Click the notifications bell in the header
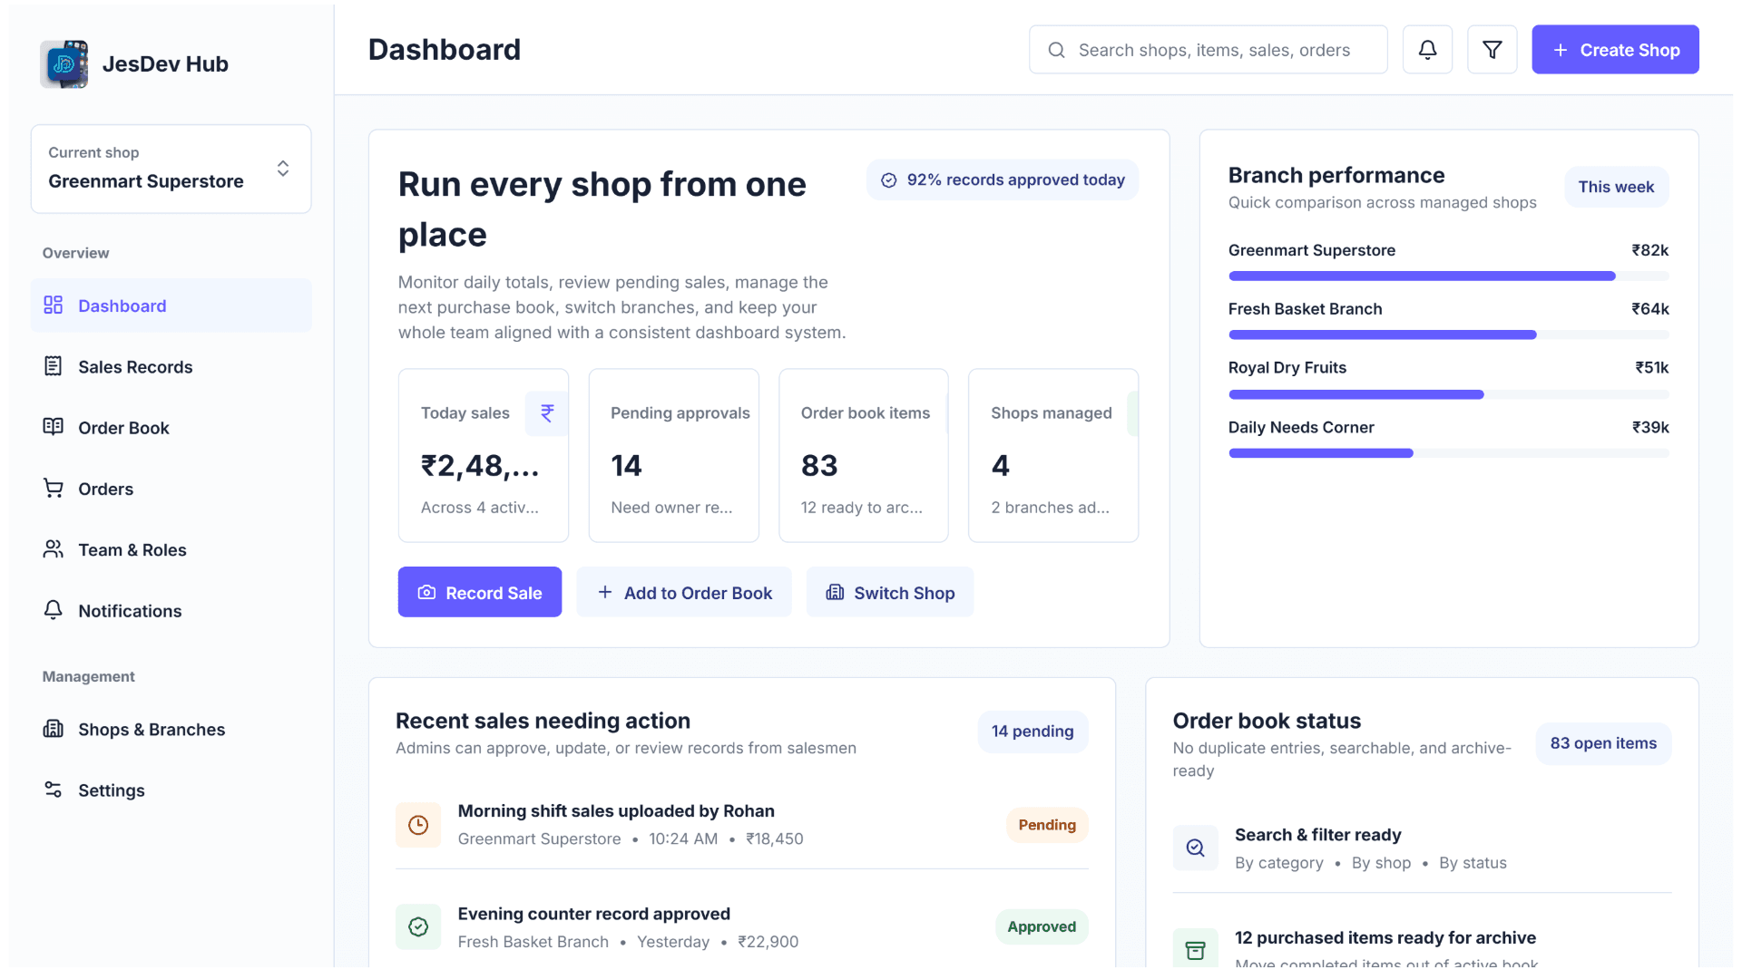 [x=1427, y=49]
